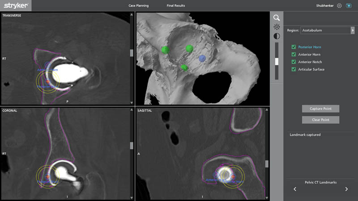
Task: Click the Sagittal view scrollbar thumb
Action: pyautogui.click(x=267, y=164)
